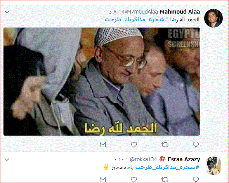229x183 pixels.
Task: Click the timestamp on Mahmoud Alaa's tweet
Action: click(113, 12)
